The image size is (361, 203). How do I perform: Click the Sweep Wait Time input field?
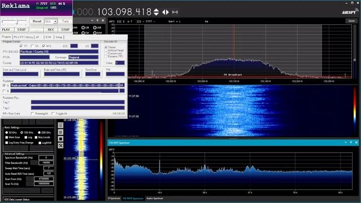pyautogui.click(x=49, y=168)
